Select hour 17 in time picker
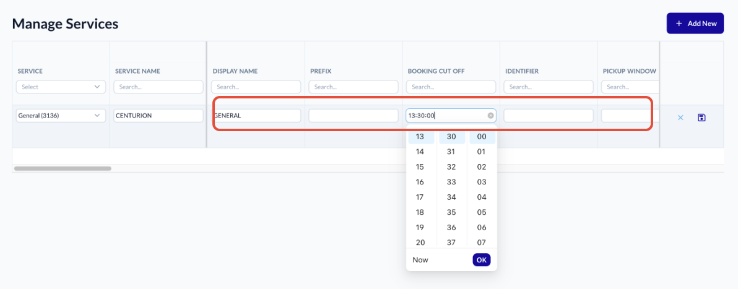Viewport: 738px width, 289px height. pos(421,197)
